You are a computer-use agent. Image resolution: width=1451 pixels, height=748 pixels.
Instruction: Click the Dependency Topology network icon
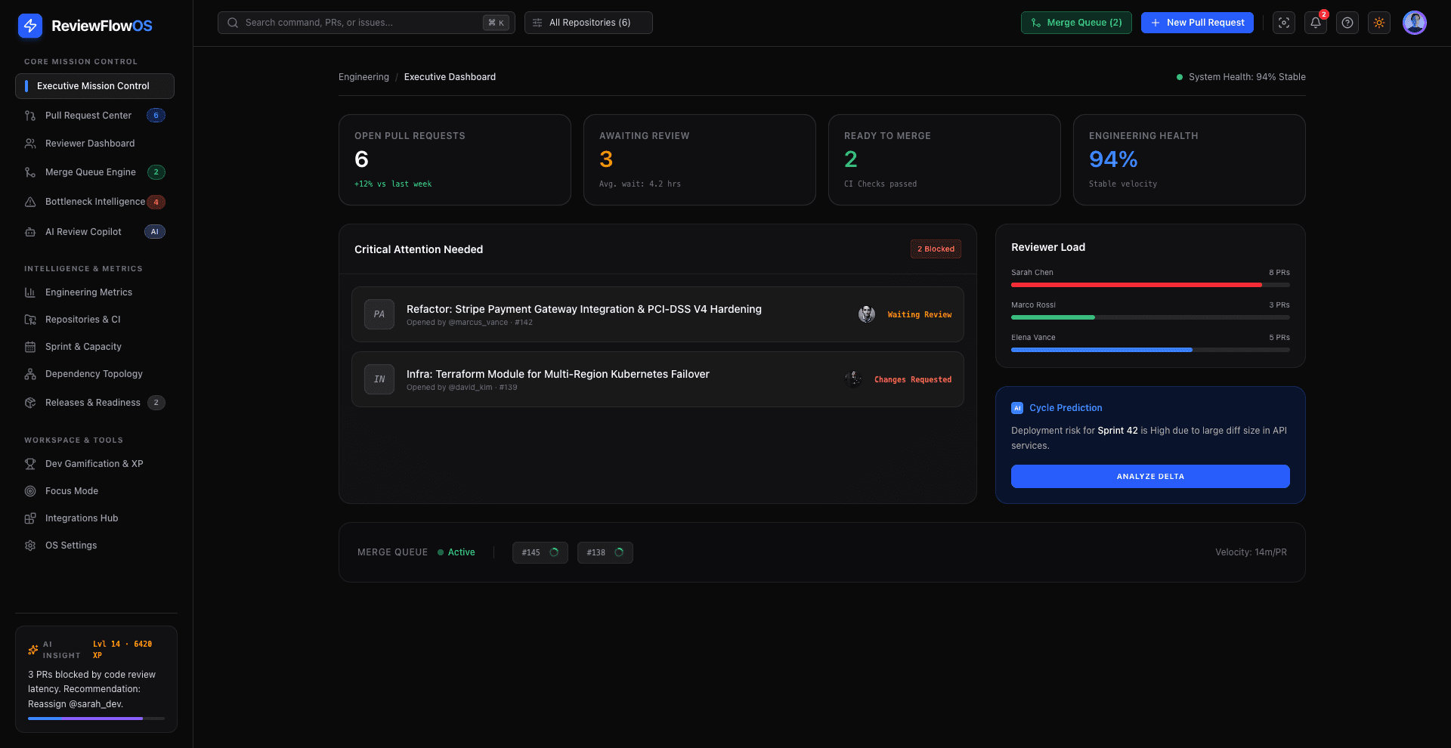(x=30, y=374)
